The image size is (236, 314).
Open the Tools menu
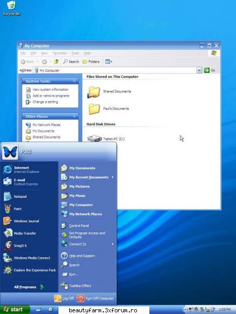[75, 53]
